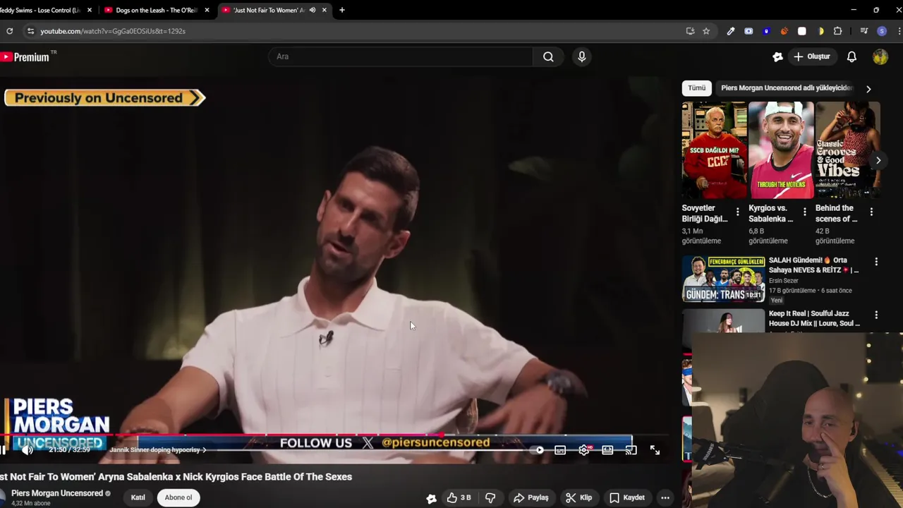Image resolution: width=903 pixels, height=508 pixels.
Task: Toggle subtitles in the video player
Action: point(560,450)
